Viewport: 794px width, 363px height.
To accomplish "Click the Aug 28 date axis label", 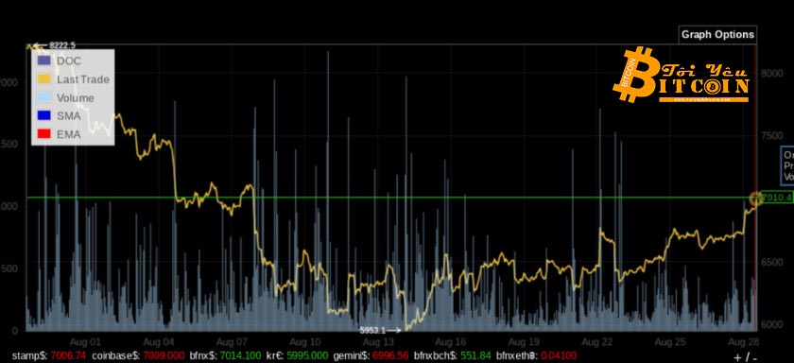I will (743, 342).
